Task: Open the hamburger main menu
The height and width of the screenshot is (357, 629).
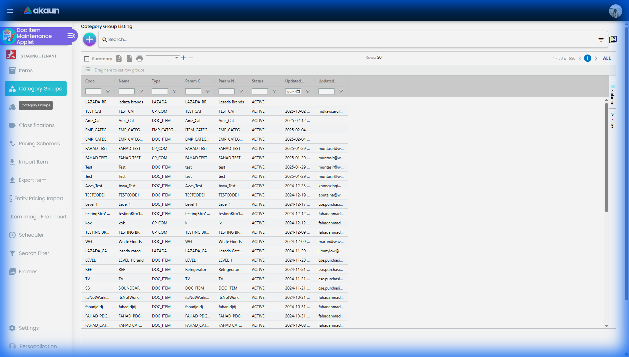Action: [x=10, y=11]
